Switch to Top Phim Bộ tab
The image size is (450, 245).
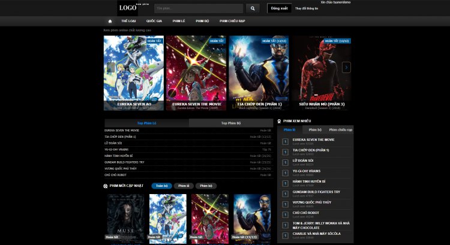tap(231, 123)
